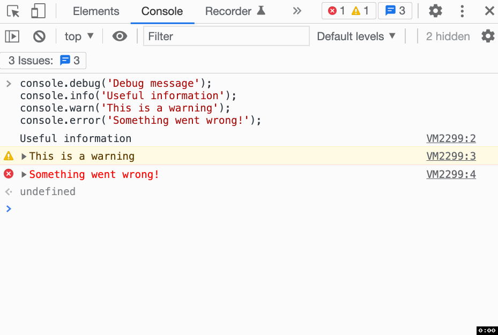Viewport: 498px width, 335px height.
Task: Open the three-dot customize DevTools menu
Action: (462, 11)
